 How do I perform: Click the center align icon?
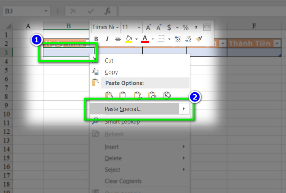pos(118,39)
